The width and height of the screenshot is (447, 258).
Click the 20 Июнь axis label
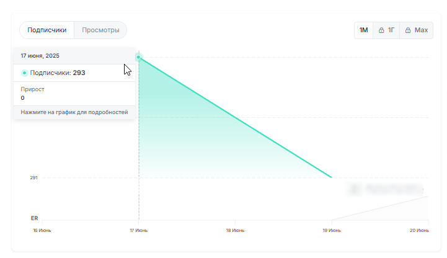tap(419, 231)
